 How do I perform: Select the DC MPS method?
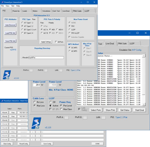[70, 48]
